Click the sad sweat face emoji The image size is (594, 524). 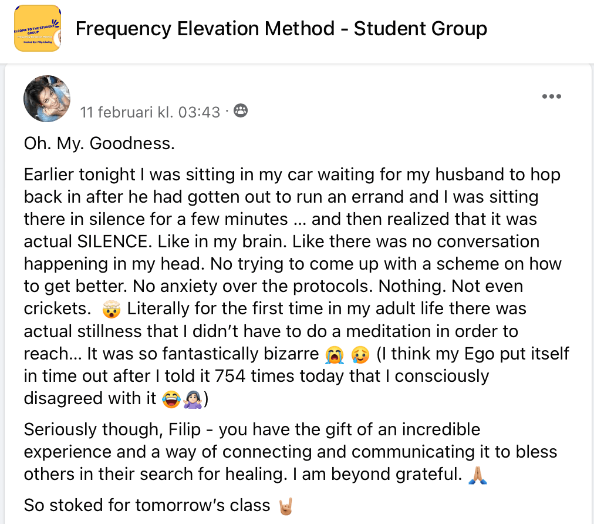click(x=360, y=354)
